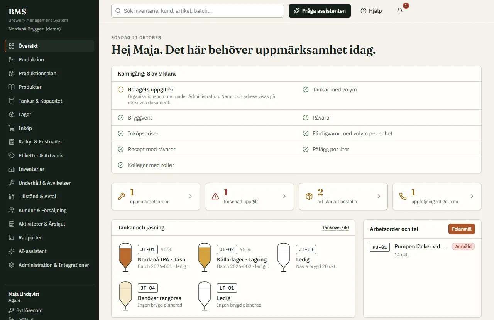The height and width of the screenshot is (320, 494).
Task: Navigate to Rapporter in sidebar
Action: [49, 237]
